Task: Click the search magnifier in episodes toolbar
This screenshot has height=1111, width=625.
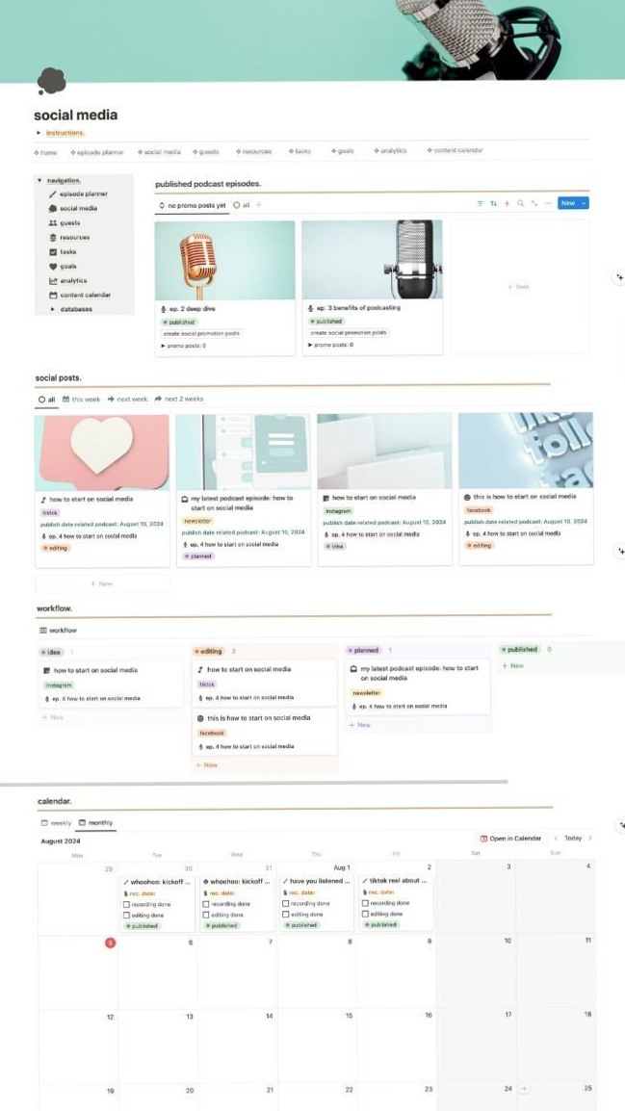Action: click(520, 203)
